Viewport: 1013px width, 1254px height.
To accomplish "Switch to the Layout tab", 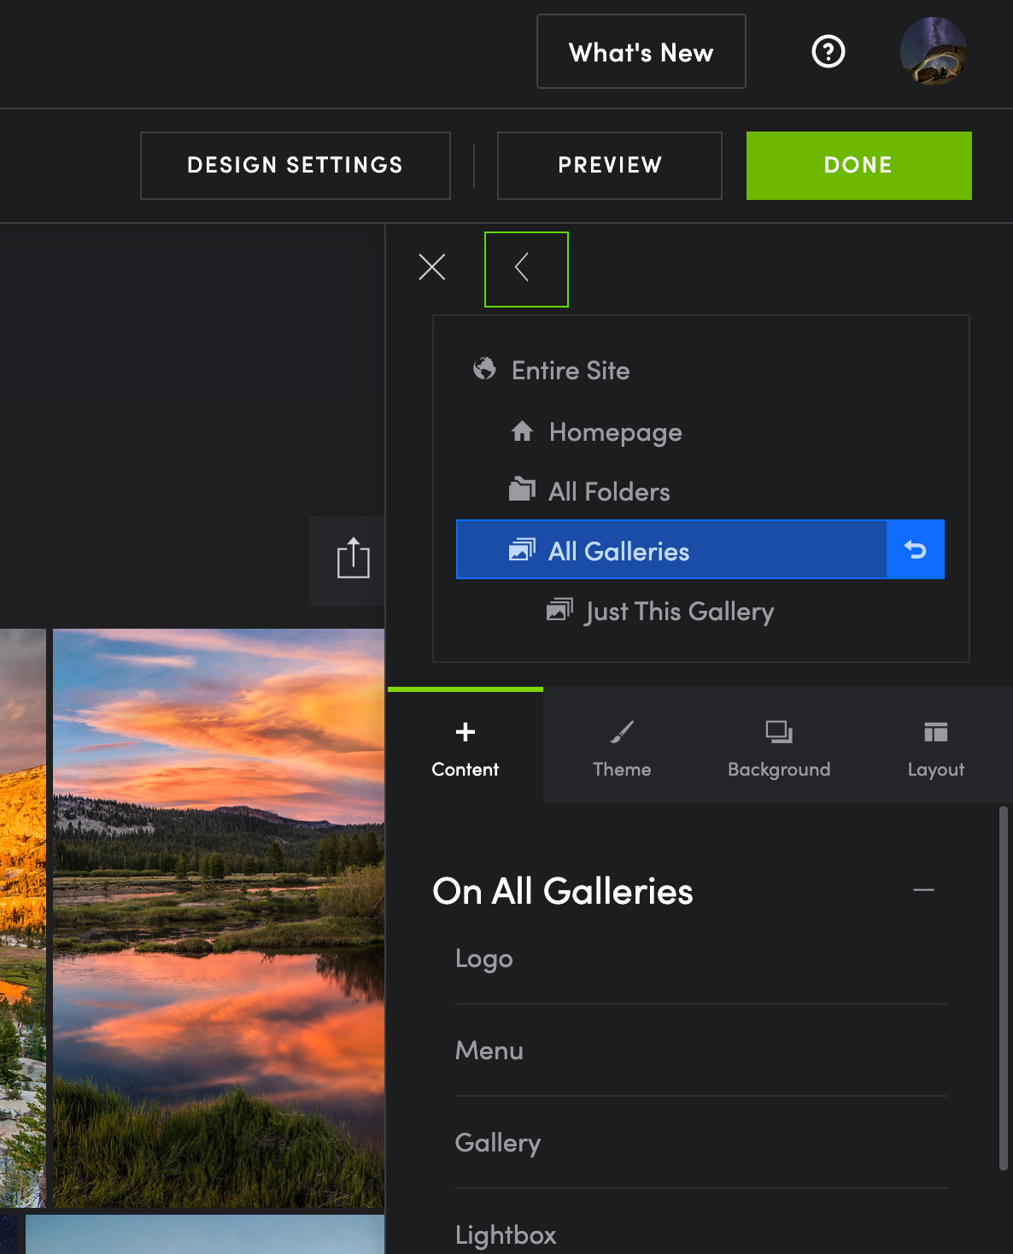I will pos(935,747).
